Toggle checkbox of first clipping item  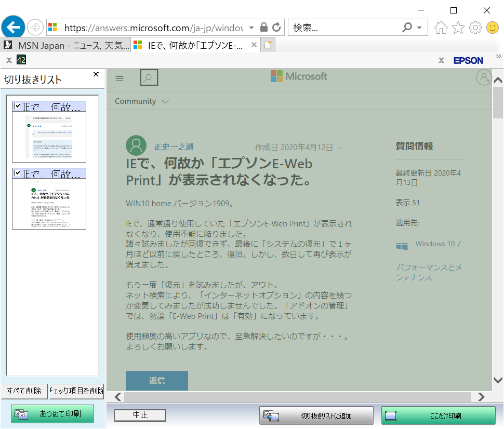pyautogui.click(x=17, y=106)
